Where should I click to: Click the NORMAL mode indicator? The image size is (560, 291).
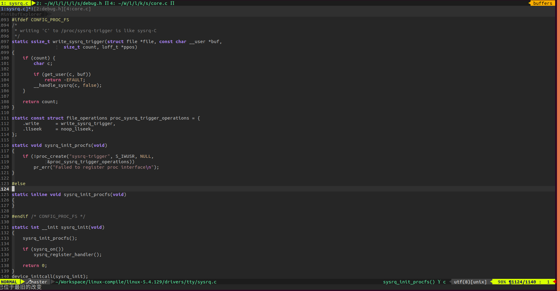(9, 282)
